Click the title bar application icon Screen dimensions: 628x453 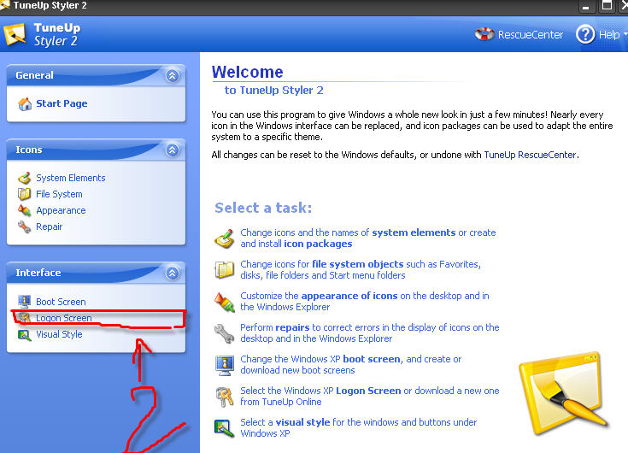click(x=5, y=5)
